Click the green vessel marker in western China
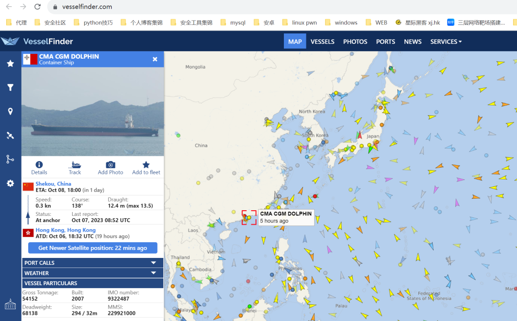This screenshot has height=321, width=517. pos(179,136)
